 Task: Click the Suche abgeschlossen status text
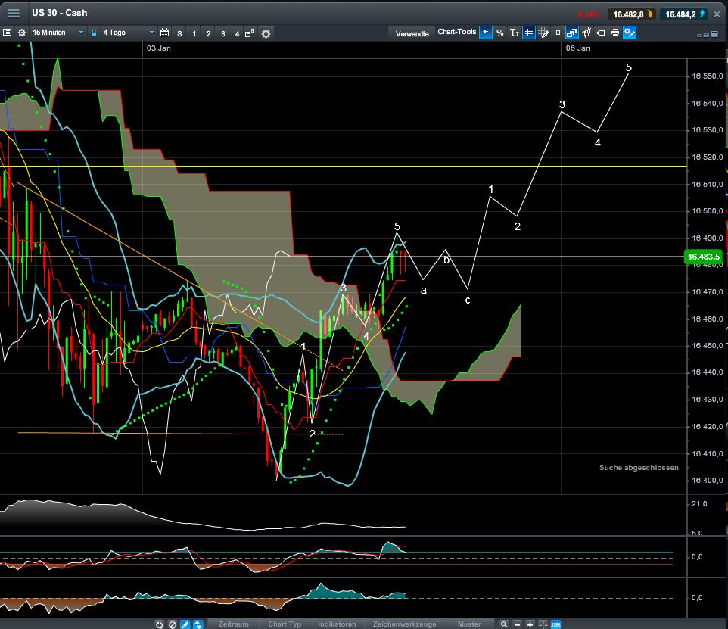click(639, 467)
